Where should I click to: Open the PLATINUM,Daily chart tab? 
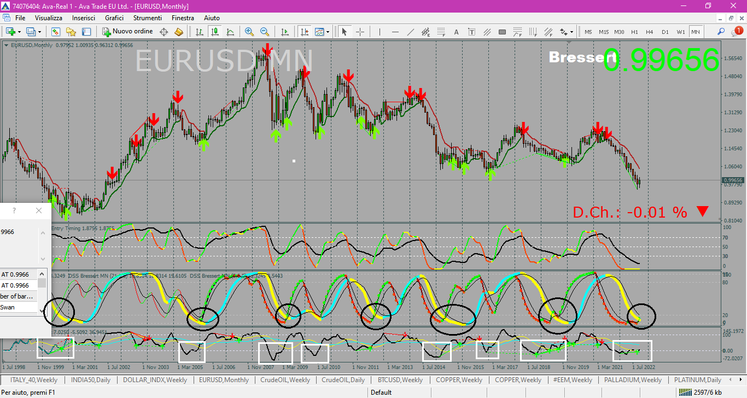pos(697,380)
